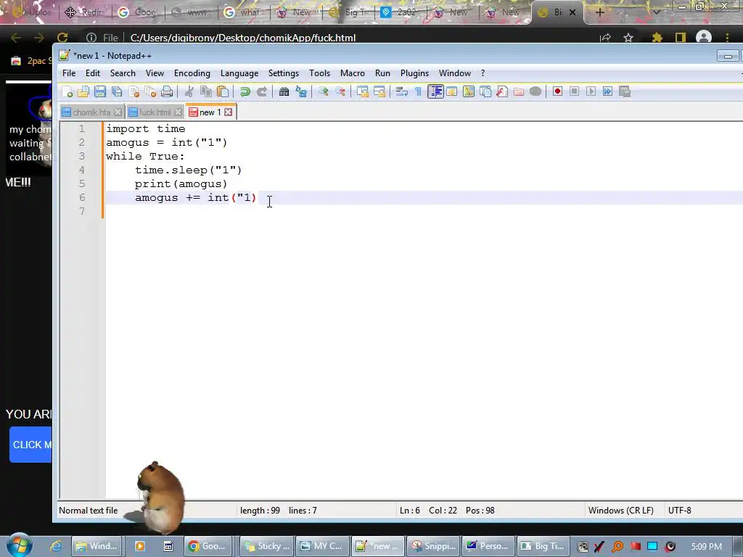The width and height of the screenshot is (743, 557).
Task: Open a new Chrome tab with plus
Action: [x=599, y=12]
